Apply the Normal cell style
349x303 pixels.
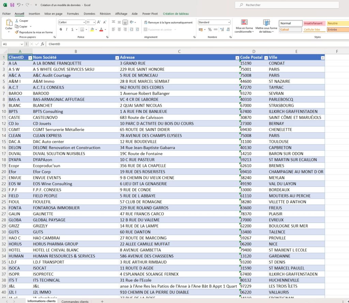point(290,23)
